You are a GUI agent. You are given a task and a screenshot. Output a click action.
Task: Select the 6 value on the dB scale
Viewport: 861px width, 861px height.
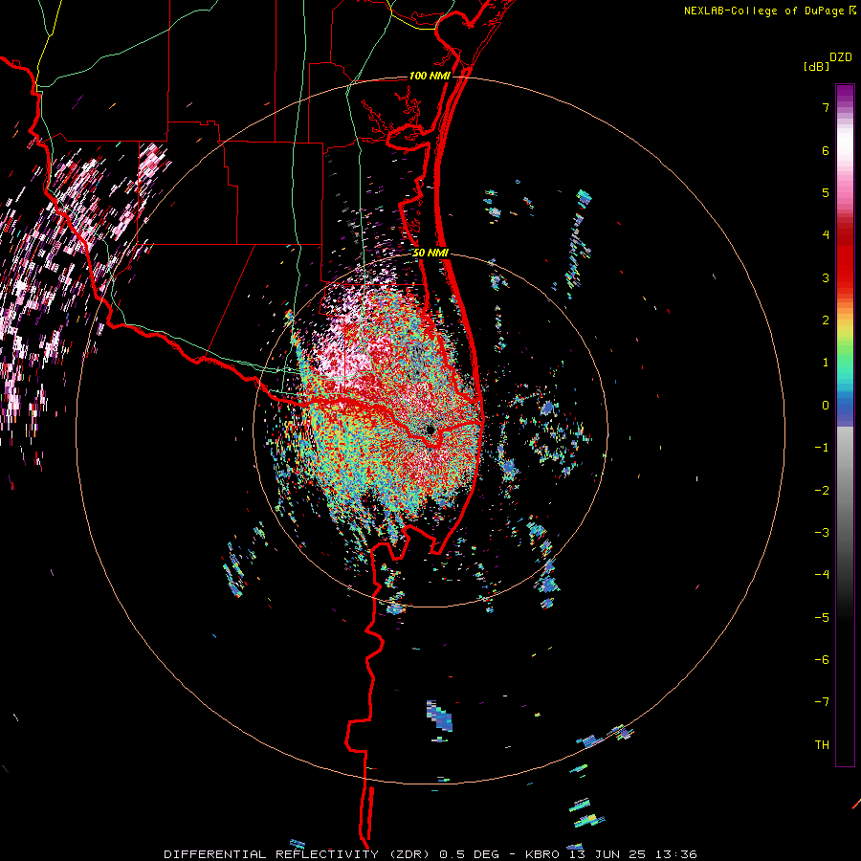pyautogui.click(x=826, y=150)
